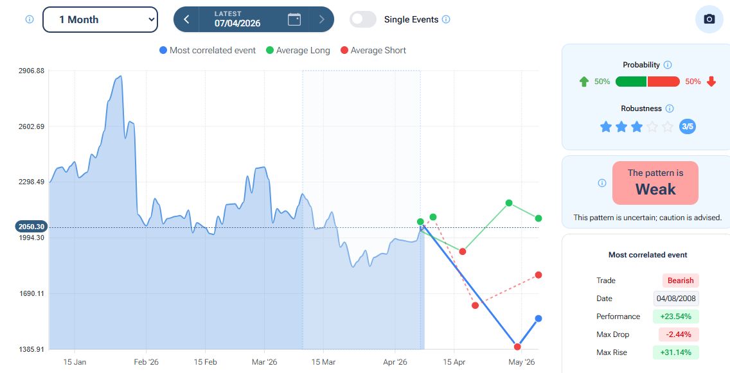
Task: Click the camera screenshot icon
Action: pos(709,19)
